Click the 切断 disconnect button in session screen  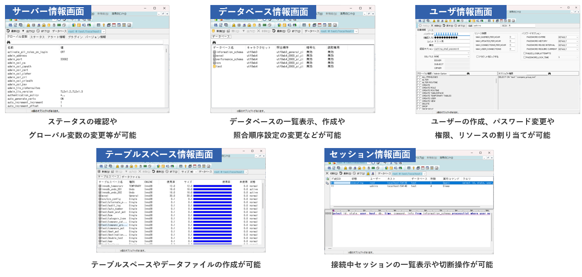click(x=328, y=173)
